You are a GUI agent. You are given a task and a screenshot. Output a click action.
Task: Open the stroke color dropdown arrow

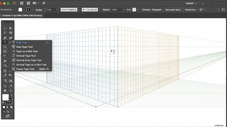tap(32, 10)
